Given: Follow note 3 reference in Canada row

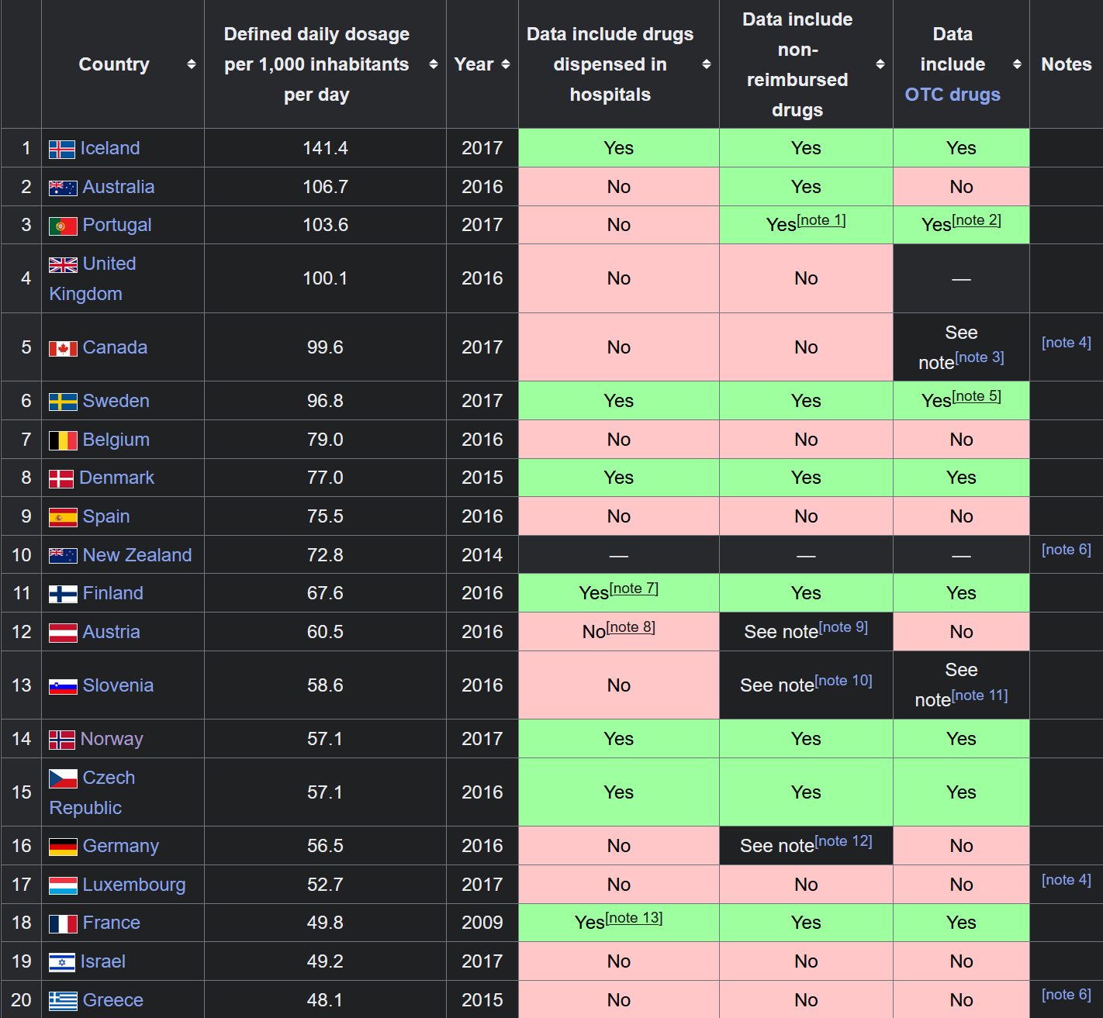Looking at the screenshot, I should pos(980,357).
